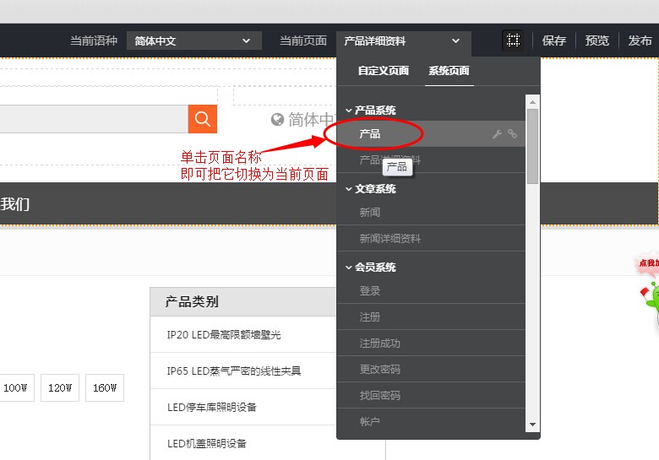Switch to the 自定义页面 tab
The height and width of the screenshot is (460, 659).
[x=383, y=71]
